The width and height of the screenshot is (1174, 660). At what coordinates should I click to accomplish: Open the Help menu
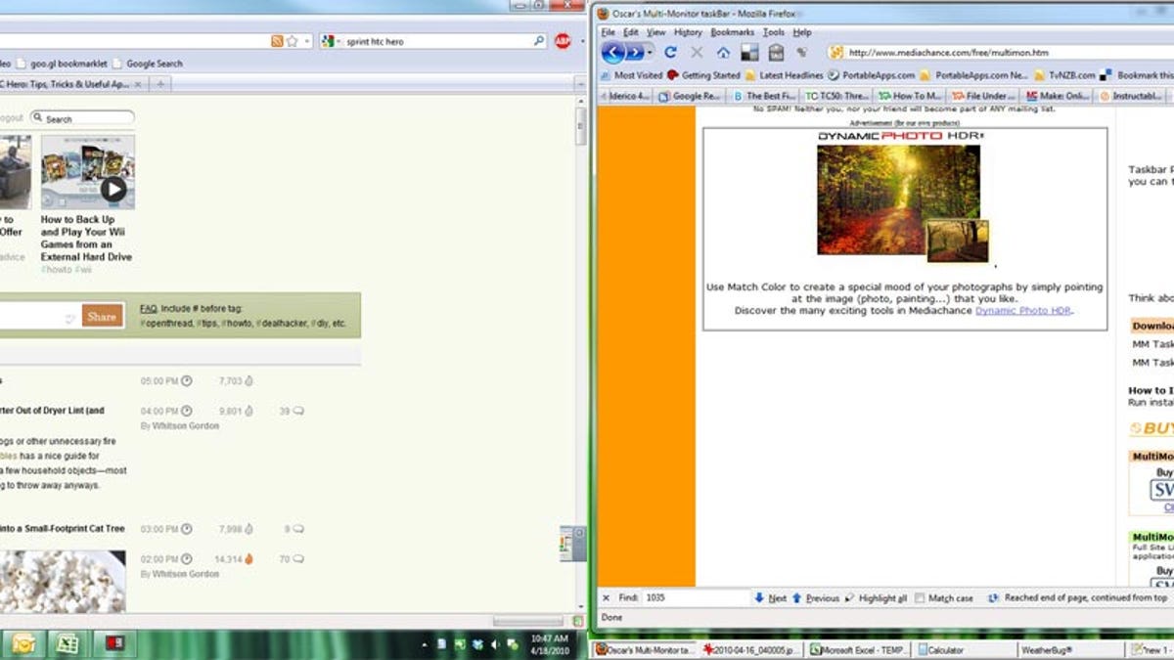(x=802, y=32)
